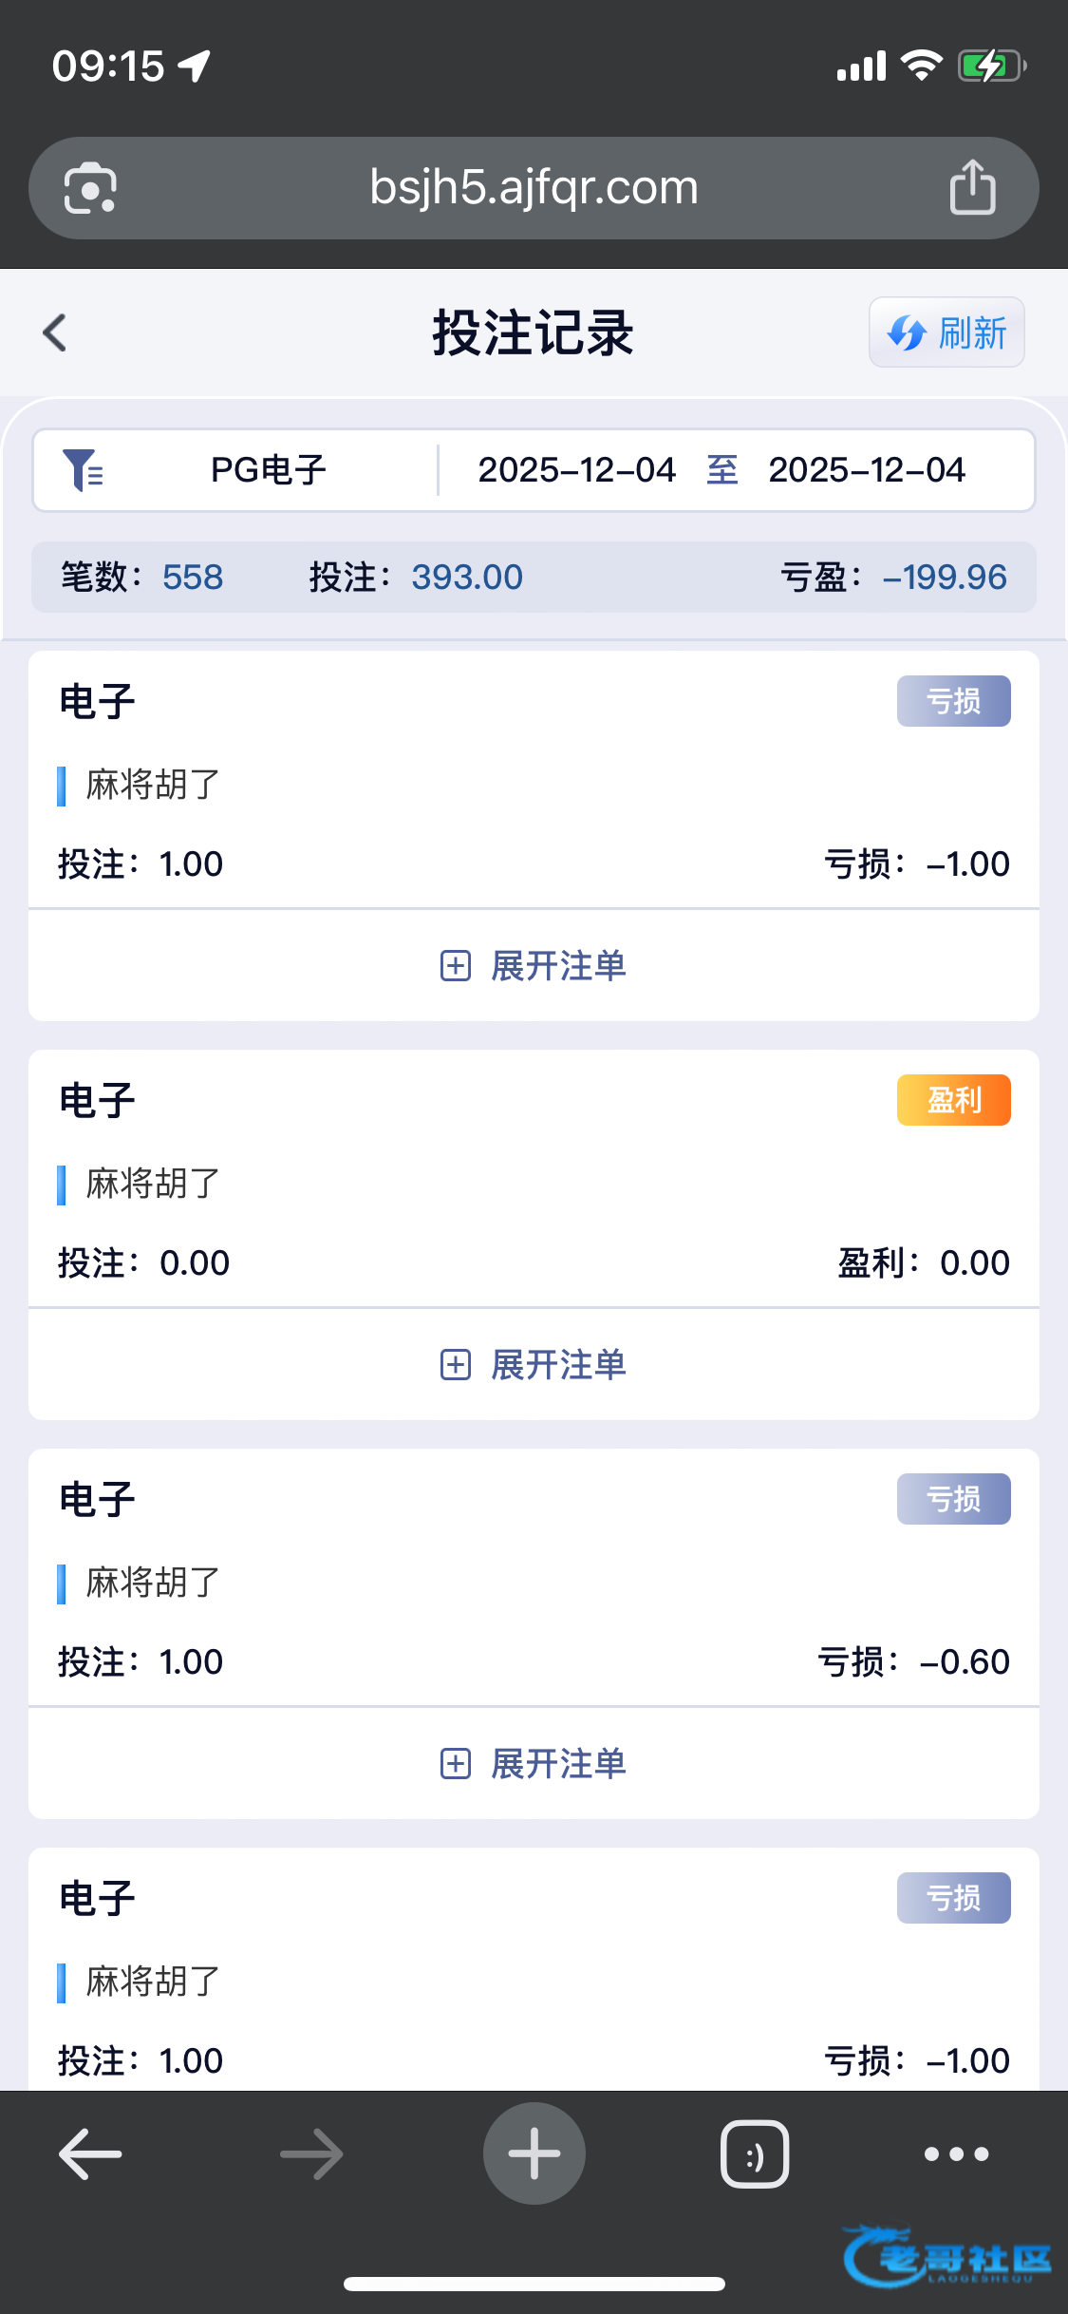The width and height of the screenshot is (1068, 2314).
Task: Tap the orange 盈利 status badge
Action: 953,1100
